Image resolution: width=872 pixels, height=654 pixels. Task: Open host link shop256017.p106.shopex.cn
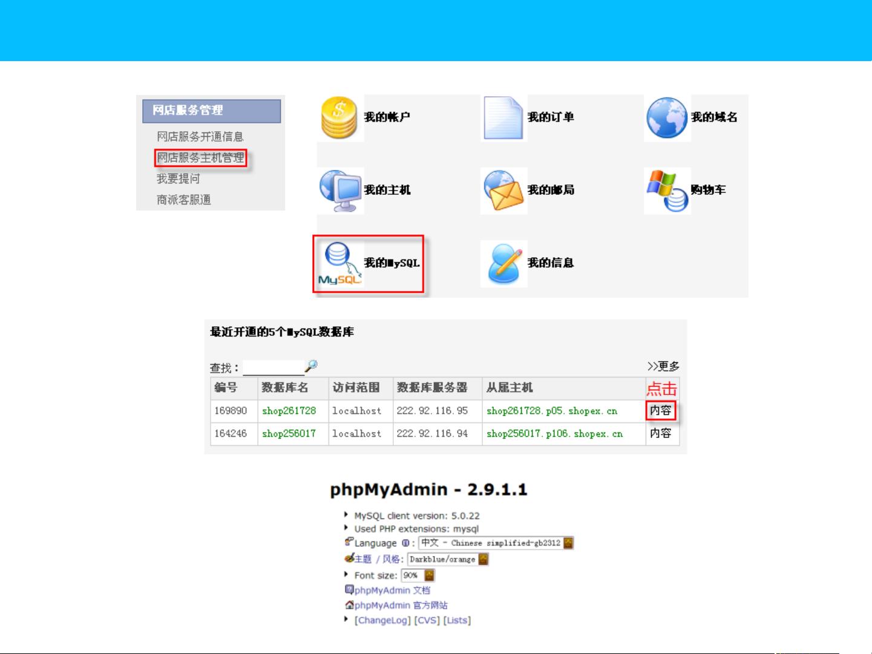pyautogui.click(x=554, y=434)
